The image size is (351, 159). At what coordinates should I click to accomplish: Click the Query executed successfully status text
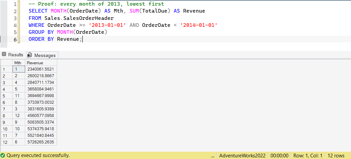(x=38, y=155)
